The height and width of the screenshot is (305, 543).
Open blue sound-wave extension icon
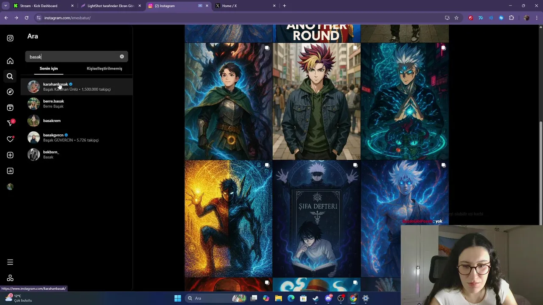(x=491, y=18)
